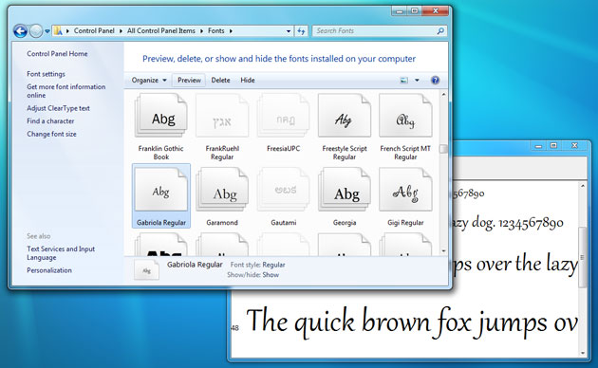Click scroll up arrow in font list
598x368 pixels.
(443, 94)
